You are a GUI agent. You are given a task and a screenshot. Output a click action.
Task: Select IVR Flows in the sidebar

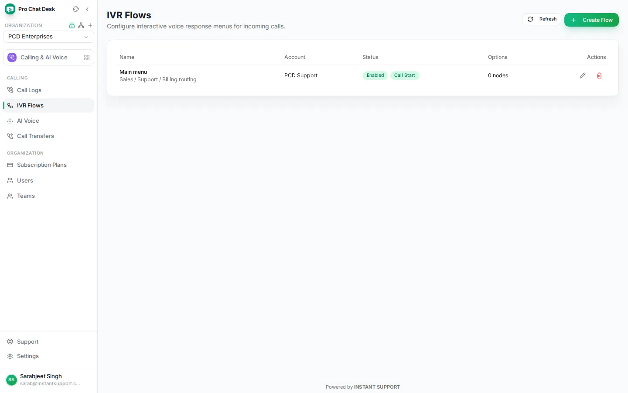click(x=48, y=106)
